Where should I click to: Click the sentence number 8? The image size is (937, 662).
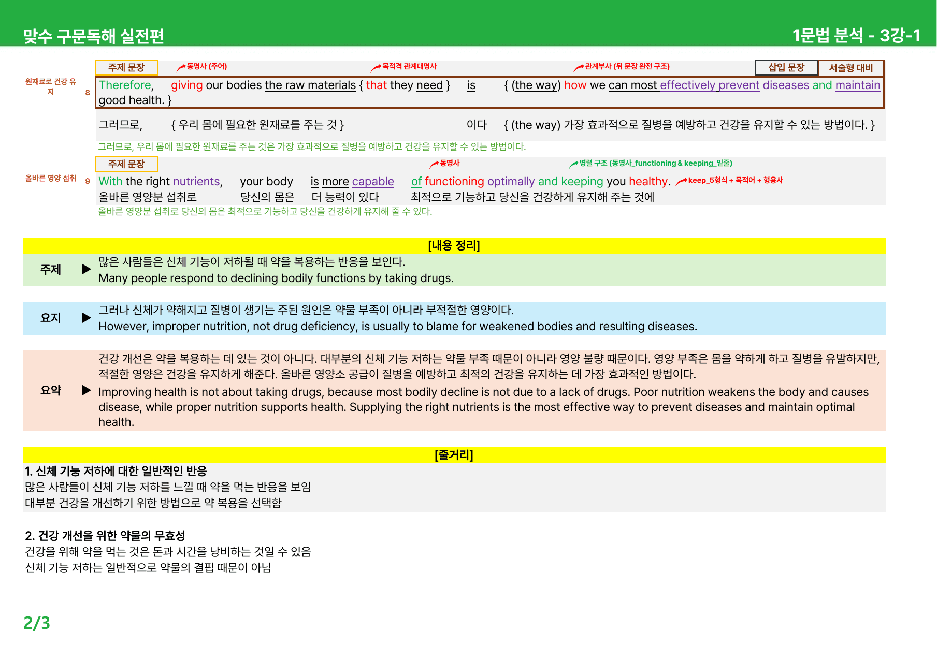[x=88, y=93]
